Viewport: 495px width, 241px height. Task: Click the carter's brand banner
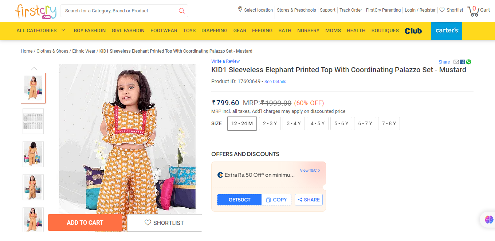pos(446,30)
